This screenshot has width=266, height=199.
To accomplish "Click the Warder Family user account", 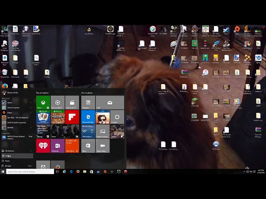I will coord(10,93).
